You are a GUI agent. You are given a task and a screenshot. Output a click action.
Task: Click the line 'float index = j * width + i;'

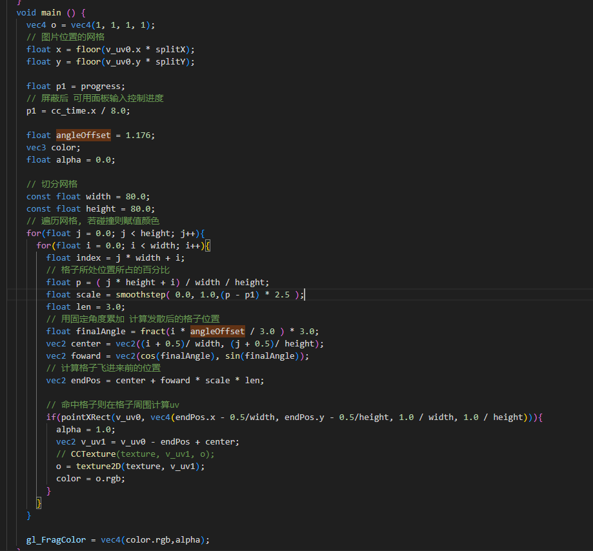116,258
